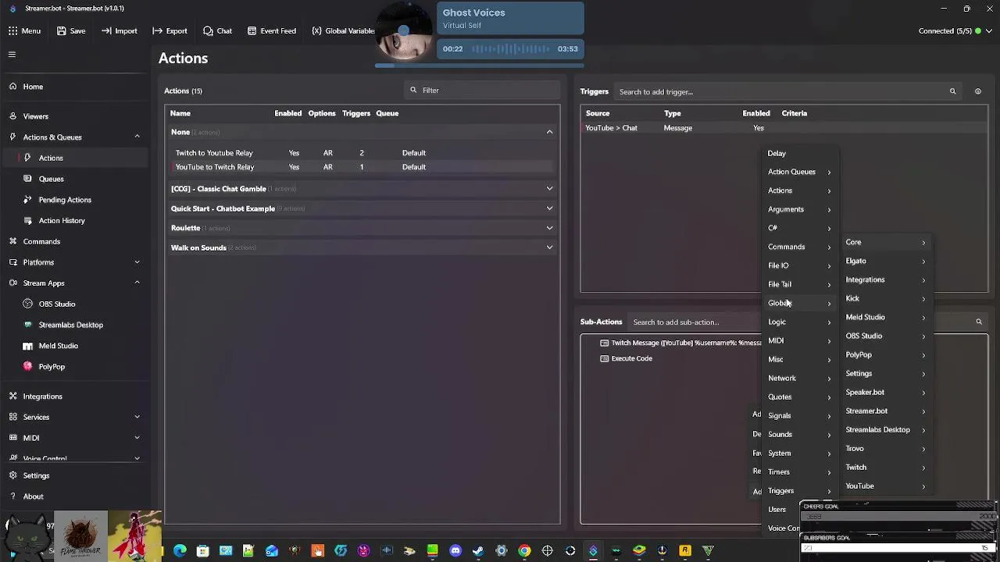Open the Network submenu
Viewport: 1000px width, 562px height.
click(800, 378)
